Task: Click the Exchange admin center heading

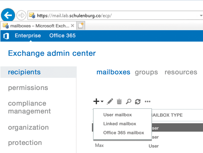Action: click(52, 53)
